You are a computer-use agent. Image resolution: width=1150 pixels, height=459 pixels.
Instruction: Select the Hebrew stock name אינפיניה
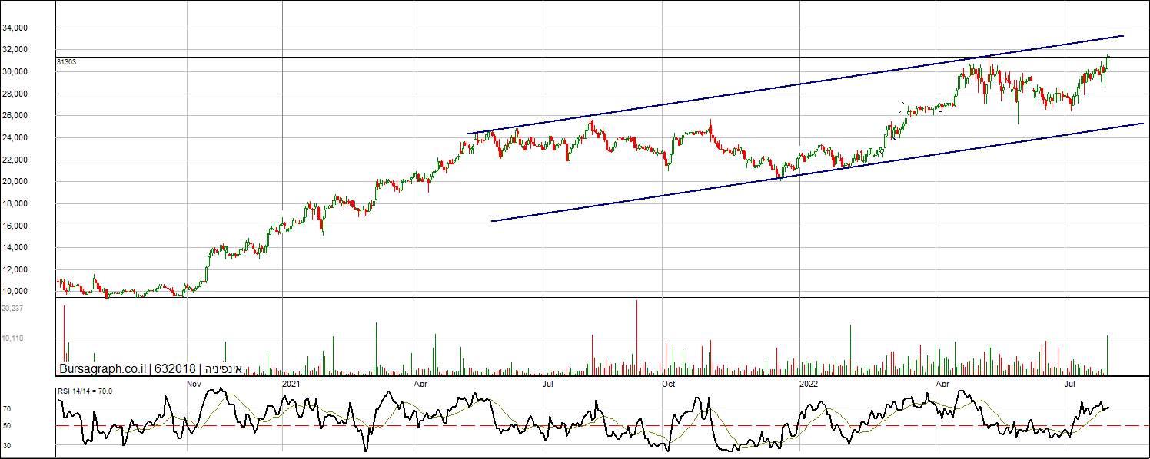223,369
